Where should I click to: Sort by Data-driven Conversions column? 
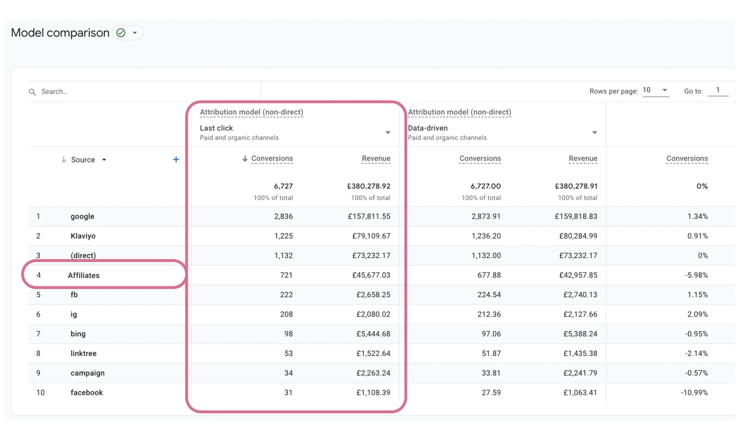(x=480, y=158)
